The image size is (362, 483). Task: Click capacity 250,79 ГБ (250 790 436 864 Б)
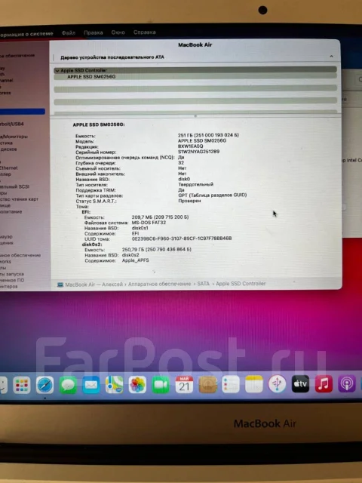pyautogui.click(x=157, y=250)
